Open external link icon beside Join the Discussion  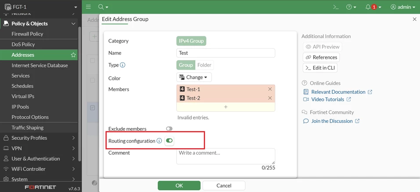(357, 121)
